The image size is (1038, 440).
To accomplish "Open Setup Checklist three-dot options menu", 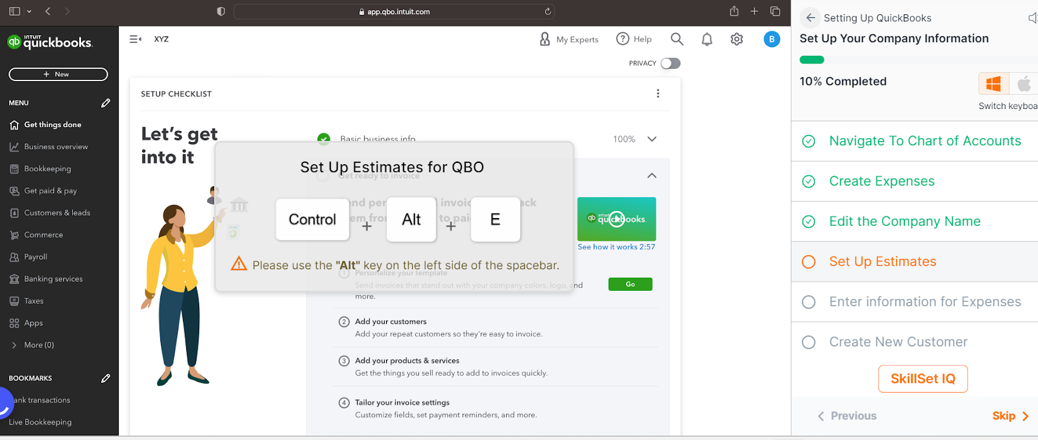I will pos(658,93).
